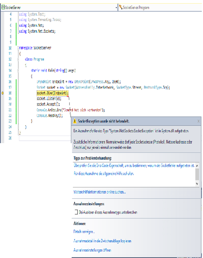Screen dimensions: 203x258
Task: Open 'Für diese Ausnahme die allgemeine Hilfe aufrufen' link
Action: tap(104, 174)
